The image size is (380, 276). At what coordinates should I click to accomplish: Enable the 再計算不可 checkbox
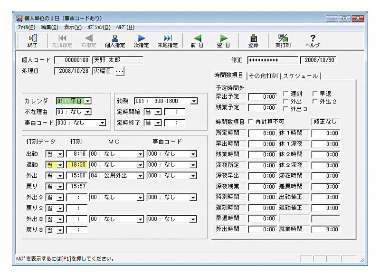point(250,123)
